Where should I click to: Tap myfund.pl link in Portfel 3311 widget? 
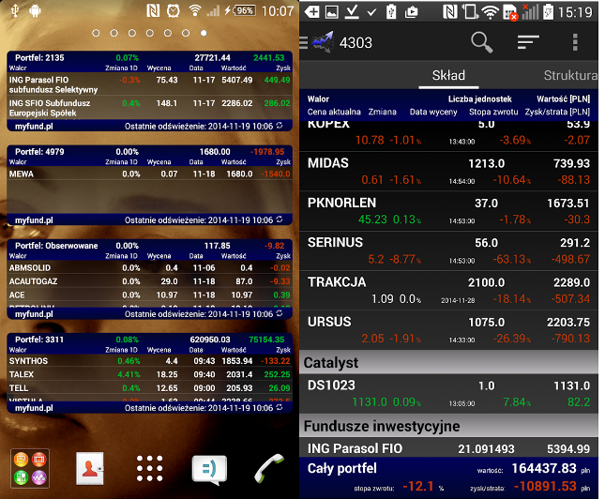[34, 407]
